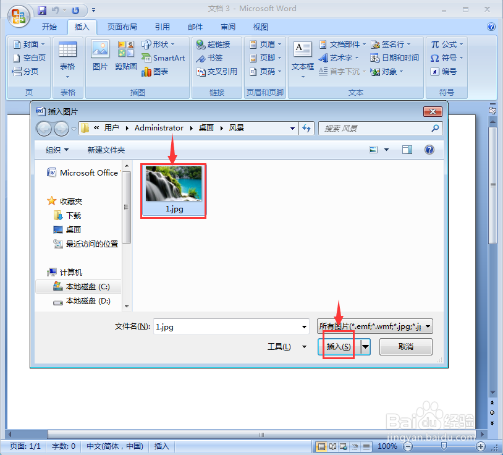Insert an Object (对象)
Viewport: 503px width, 455px height.
point(387,71)
